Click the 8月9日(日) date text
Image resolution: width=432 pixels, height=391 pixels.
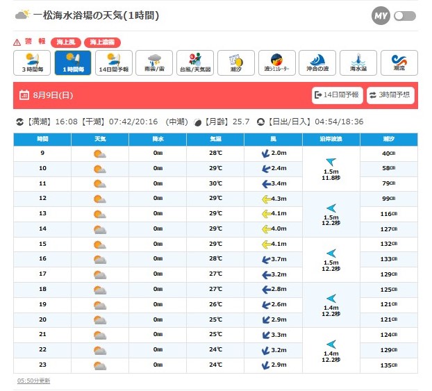point(53,95)
